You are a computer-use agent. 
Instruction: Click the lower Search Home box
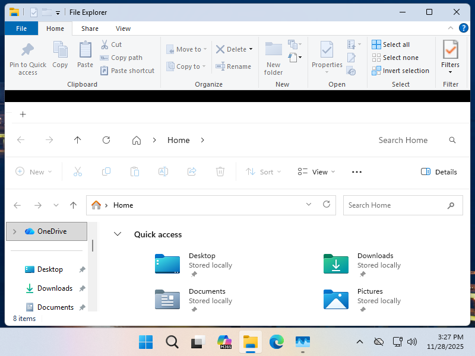tap(403, 205)
